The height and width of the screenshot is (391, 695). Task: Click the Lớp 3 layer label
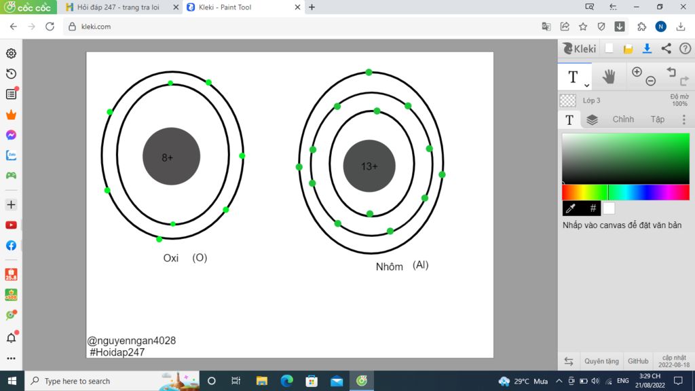tap(591, 100)
